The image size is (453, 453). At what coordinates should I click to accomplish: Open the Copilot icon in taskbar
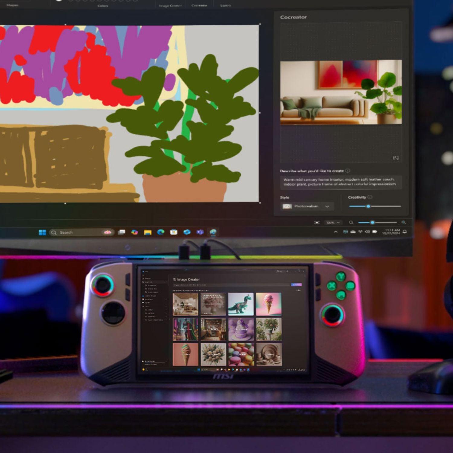135,232
